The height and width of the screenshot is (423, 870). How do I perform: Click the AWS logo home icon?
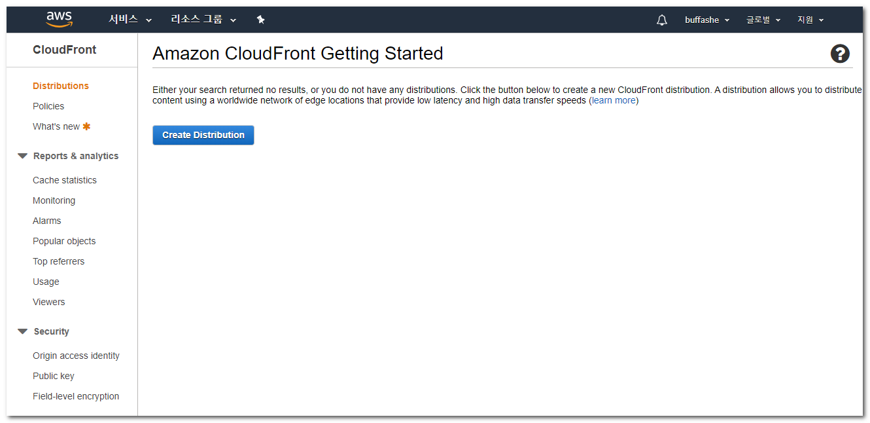(x=59, y=20)
